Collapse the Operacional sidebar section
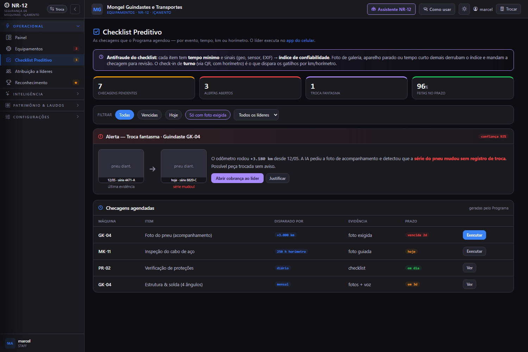528x352 pixels. tap(42, 26)
